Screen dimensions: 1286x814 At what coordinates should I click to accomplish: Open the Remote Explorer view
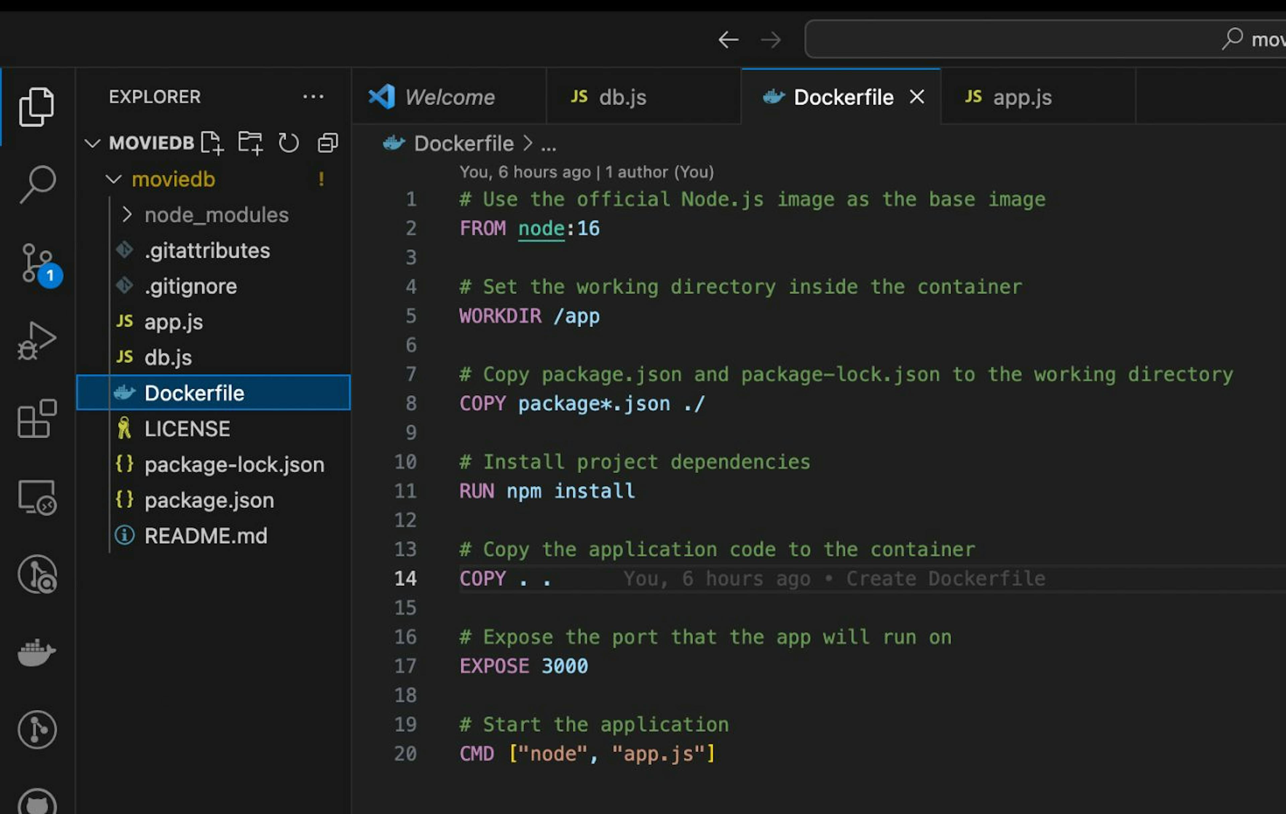[x=38, y=497]
